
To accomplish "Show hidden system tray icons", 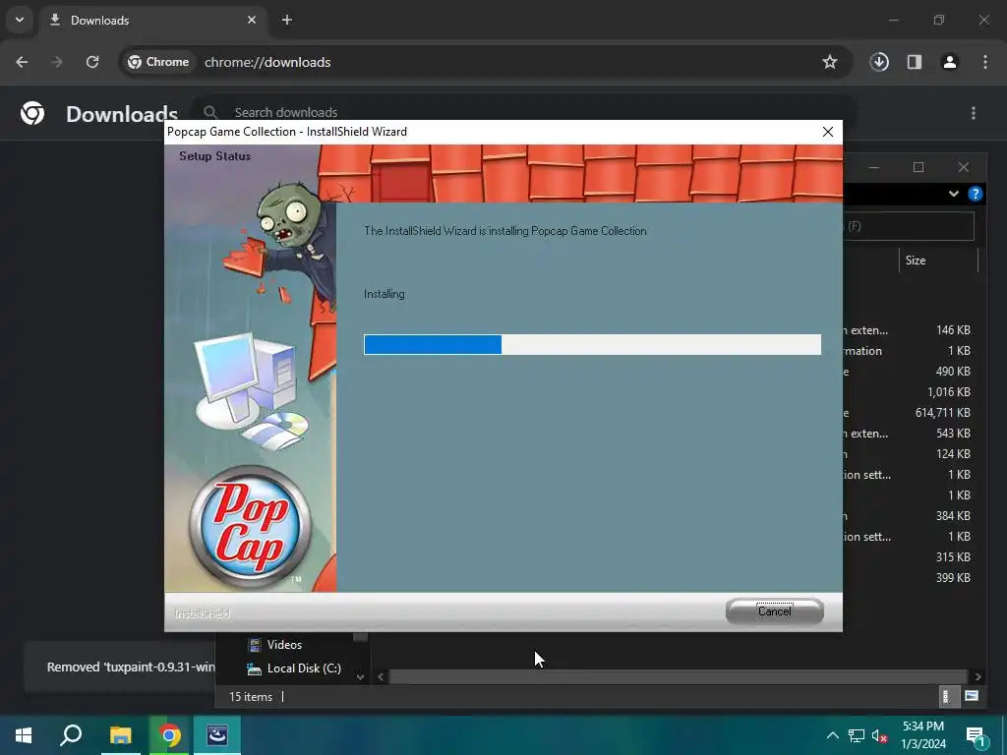I will [832, 735].
